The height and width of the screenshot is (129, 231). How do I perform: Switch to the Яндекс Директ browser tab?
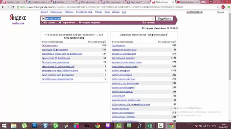coord(187,2)
